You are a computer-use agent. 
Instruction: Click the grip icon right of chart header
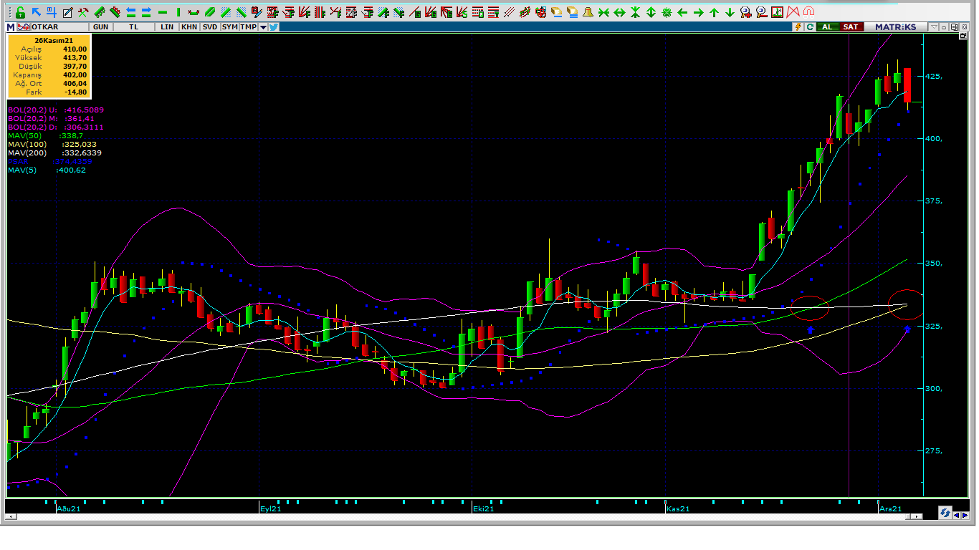point(964,27)
